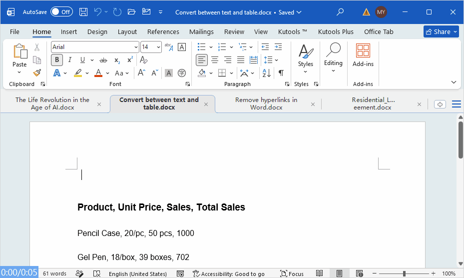This screenshot has width=464, height=278.
Task: Apply subscript formatting
Action: pyautogui.click(x=117, y=60)
